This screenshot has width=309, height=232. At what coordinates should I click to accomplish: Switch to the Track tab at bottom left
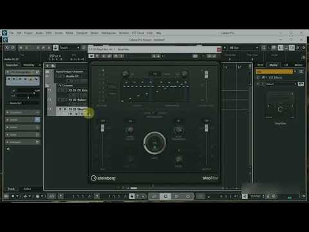pos(11,189)
